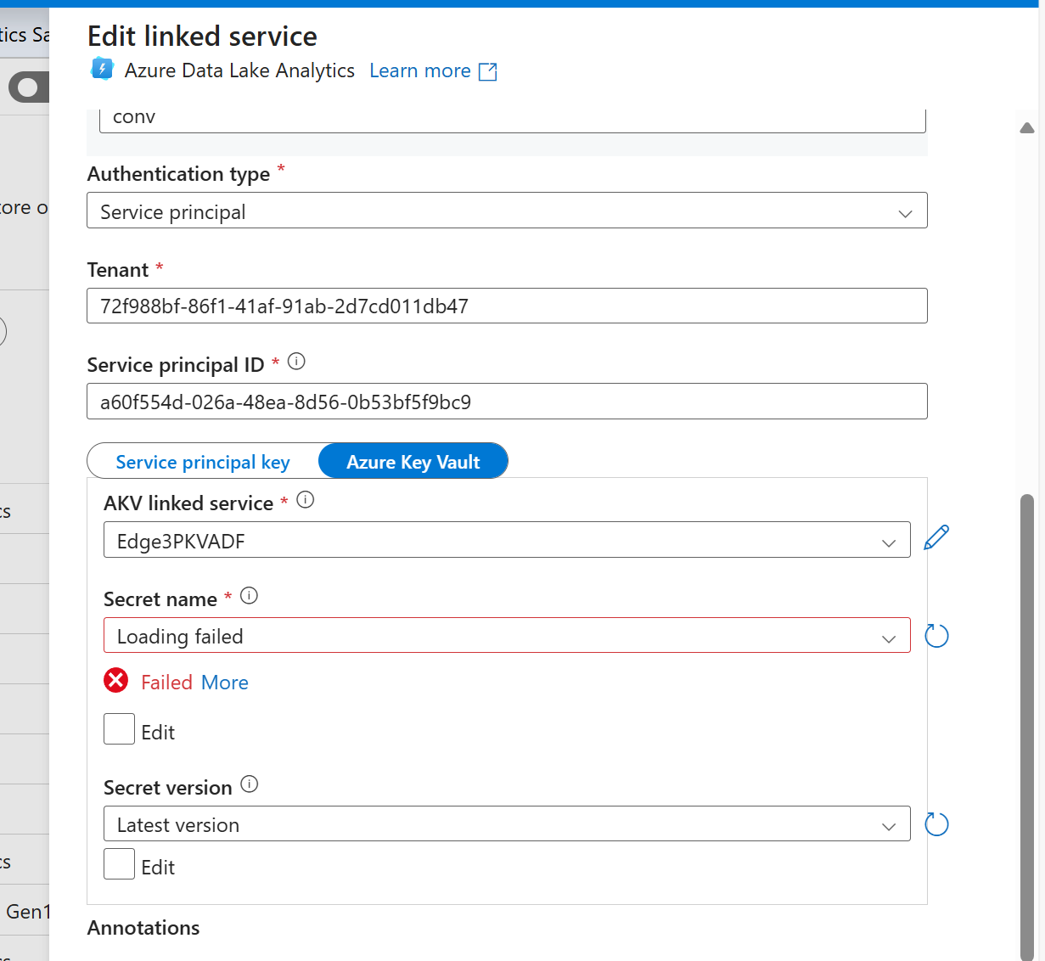
Task: Open the Learn more external link icon
Action: [x=488, y=72]
